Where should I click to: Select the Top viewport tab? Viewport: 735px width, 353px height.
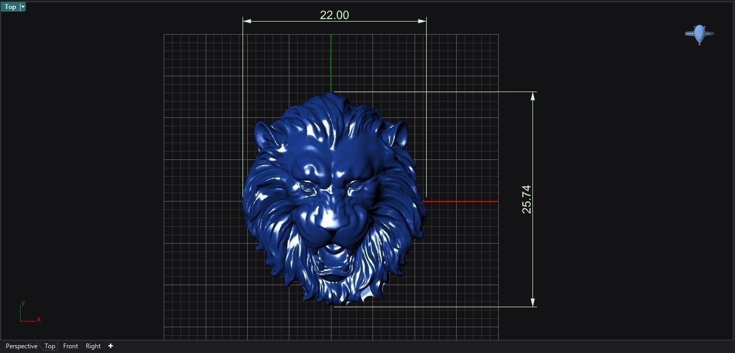[50, 346]
